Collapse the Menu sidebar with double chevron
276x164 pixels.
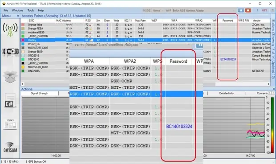click(x=18, y=16)
